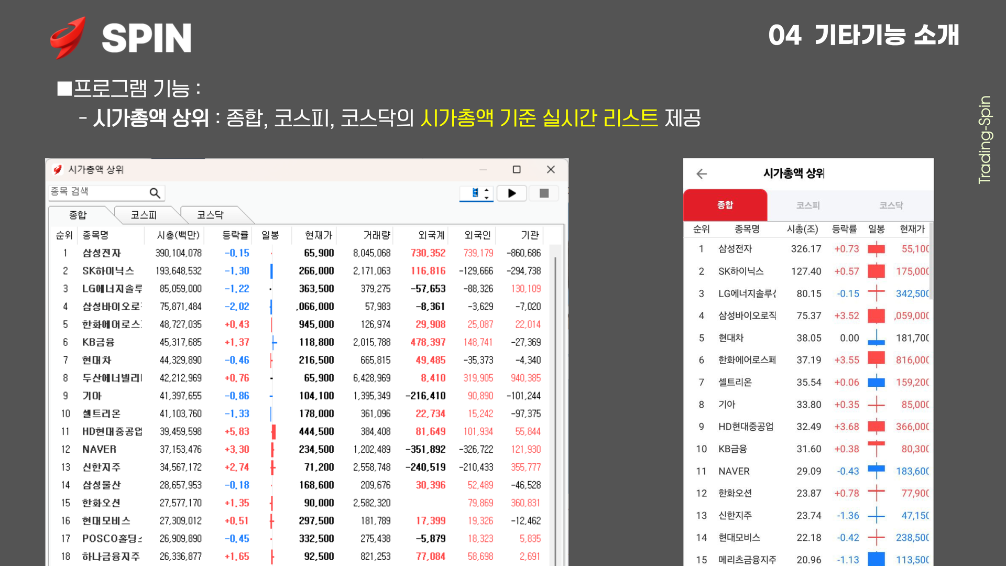The height and width of the screenshot is (566, 1006).
Task: Click the SPIN rocket icon in title bar
Action: [58, 169]
